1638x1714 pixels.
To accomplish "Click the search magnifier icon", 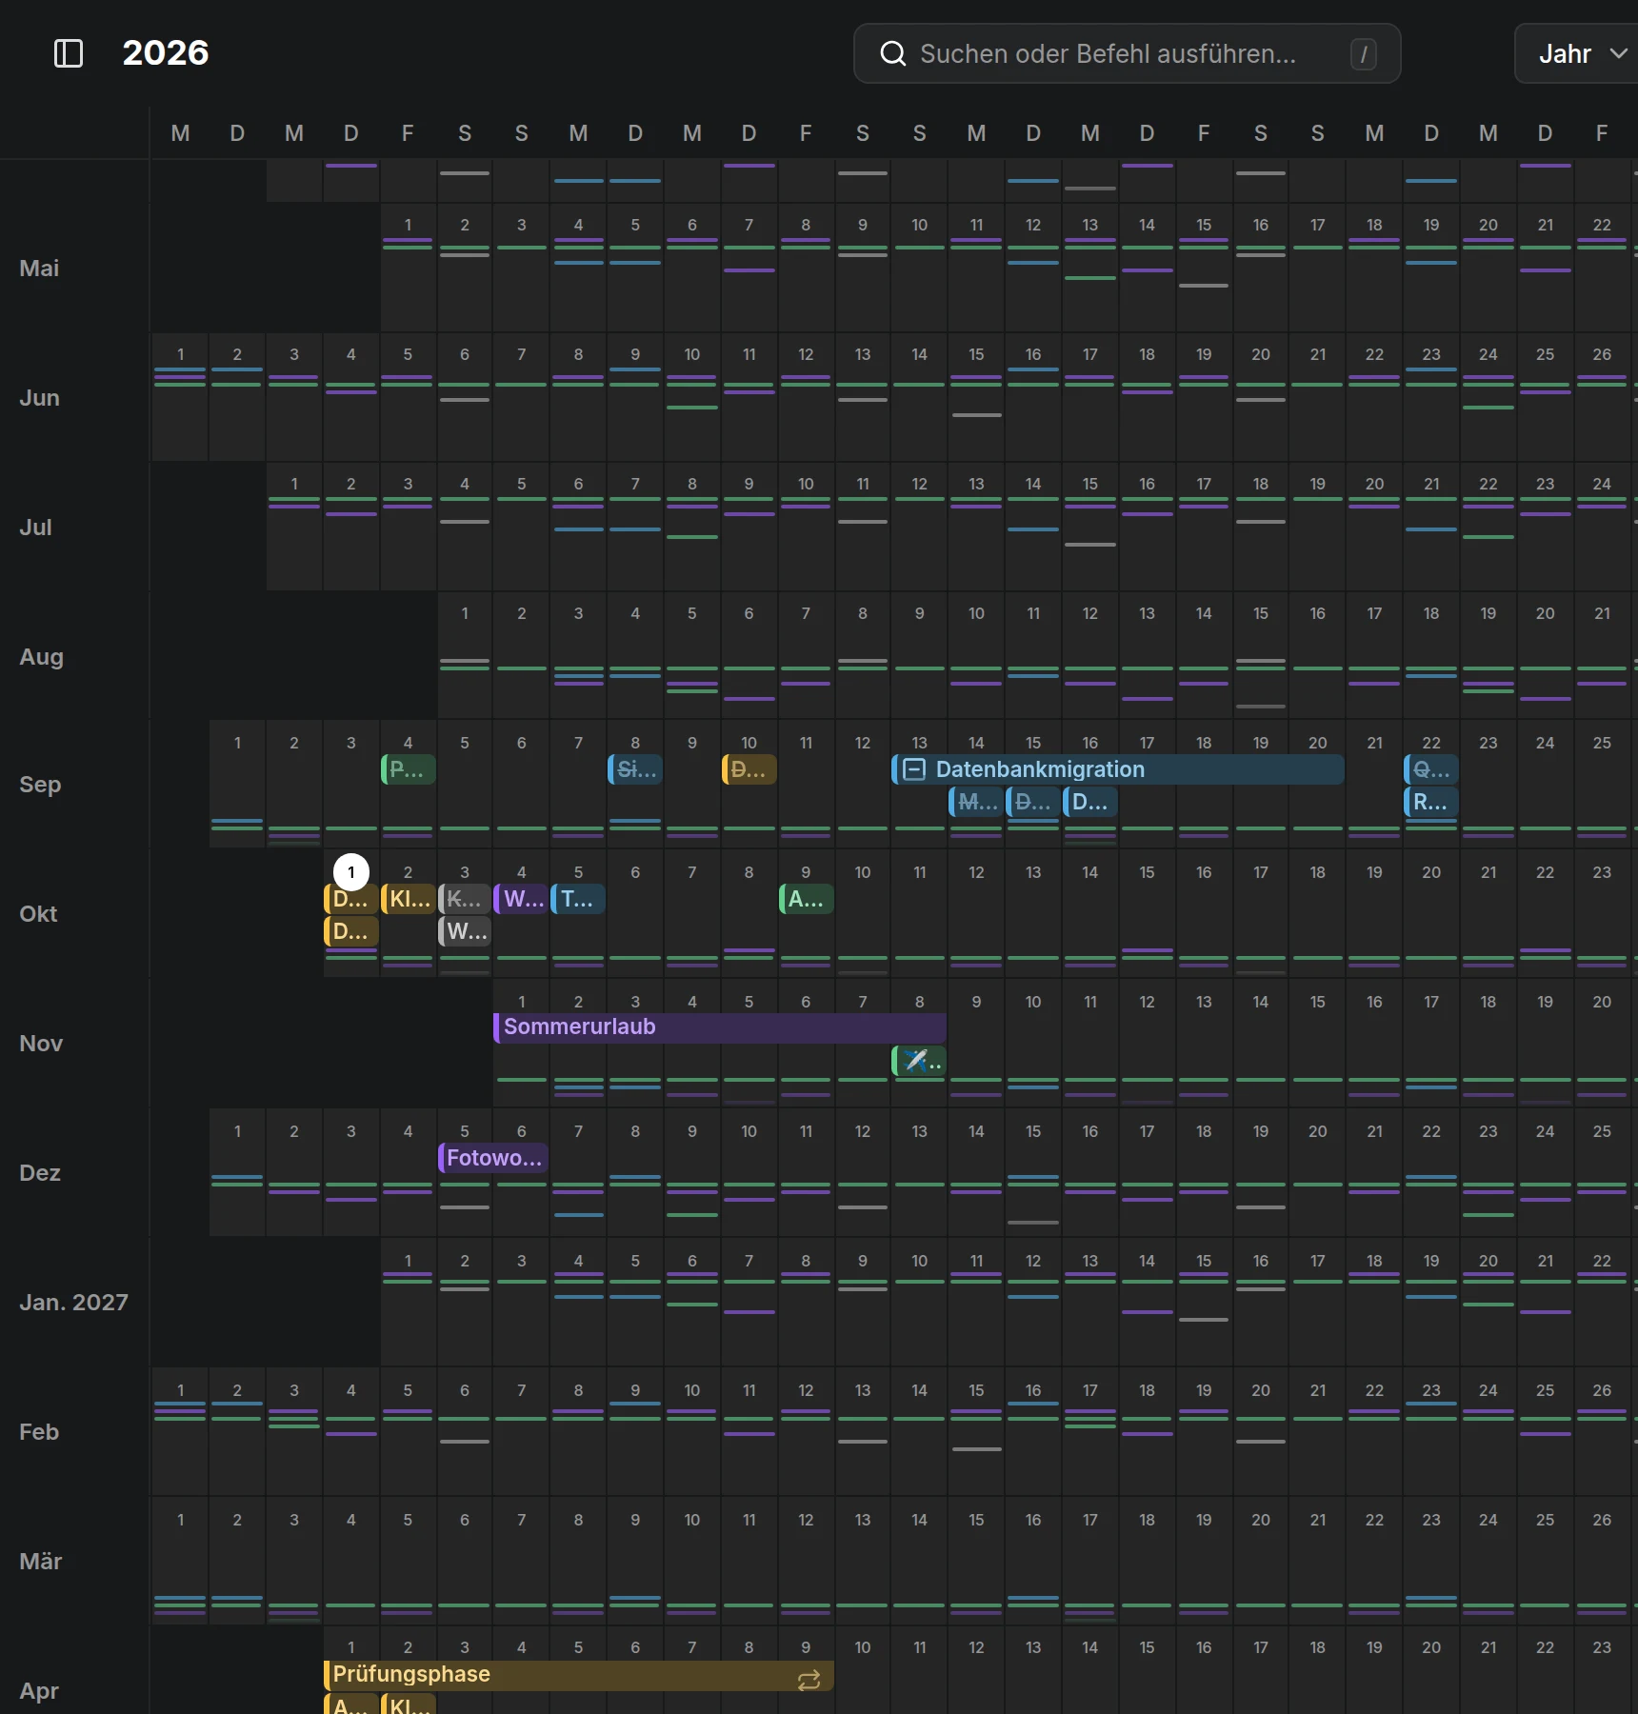I will (892, 53).
